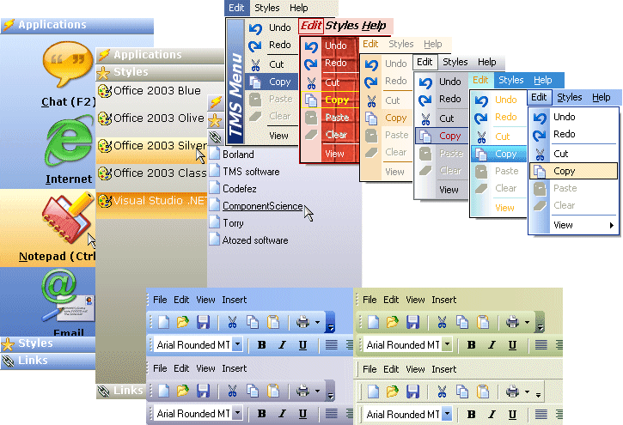The image size is (623, 425).
Task: Click Copy icon in classic beige toolbar
Action: [x=462, y=392]
